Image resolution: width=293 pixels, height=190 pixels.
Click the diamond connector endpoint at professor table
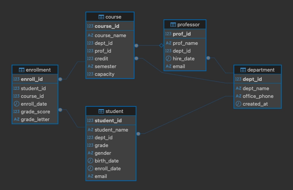point(162,45)
